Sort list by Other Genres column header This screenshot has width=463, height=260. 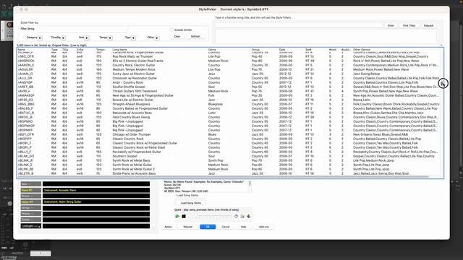point(362,50)
